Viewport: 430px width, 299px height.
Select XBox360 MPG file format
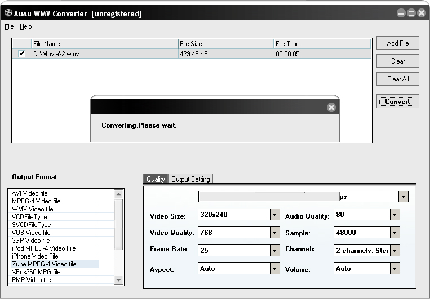[x=36, y=272]
